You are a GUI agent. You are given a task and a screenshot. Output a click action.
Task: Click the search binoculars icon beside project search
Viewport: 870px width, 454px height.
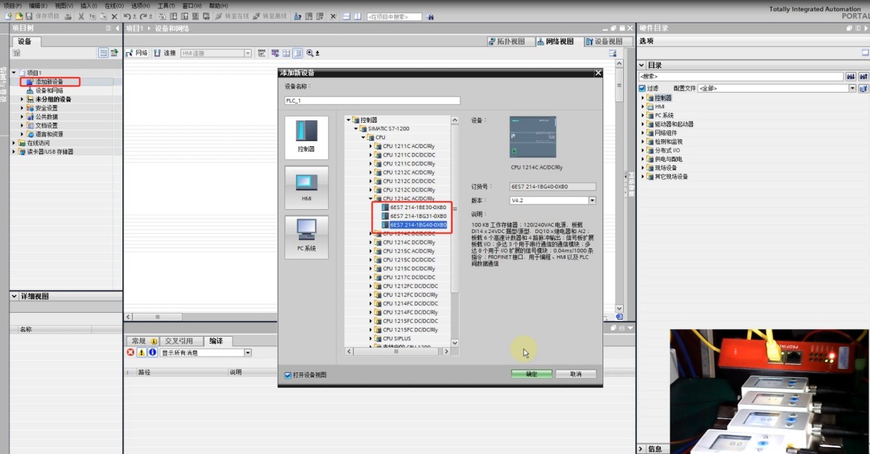coord(430,16)
